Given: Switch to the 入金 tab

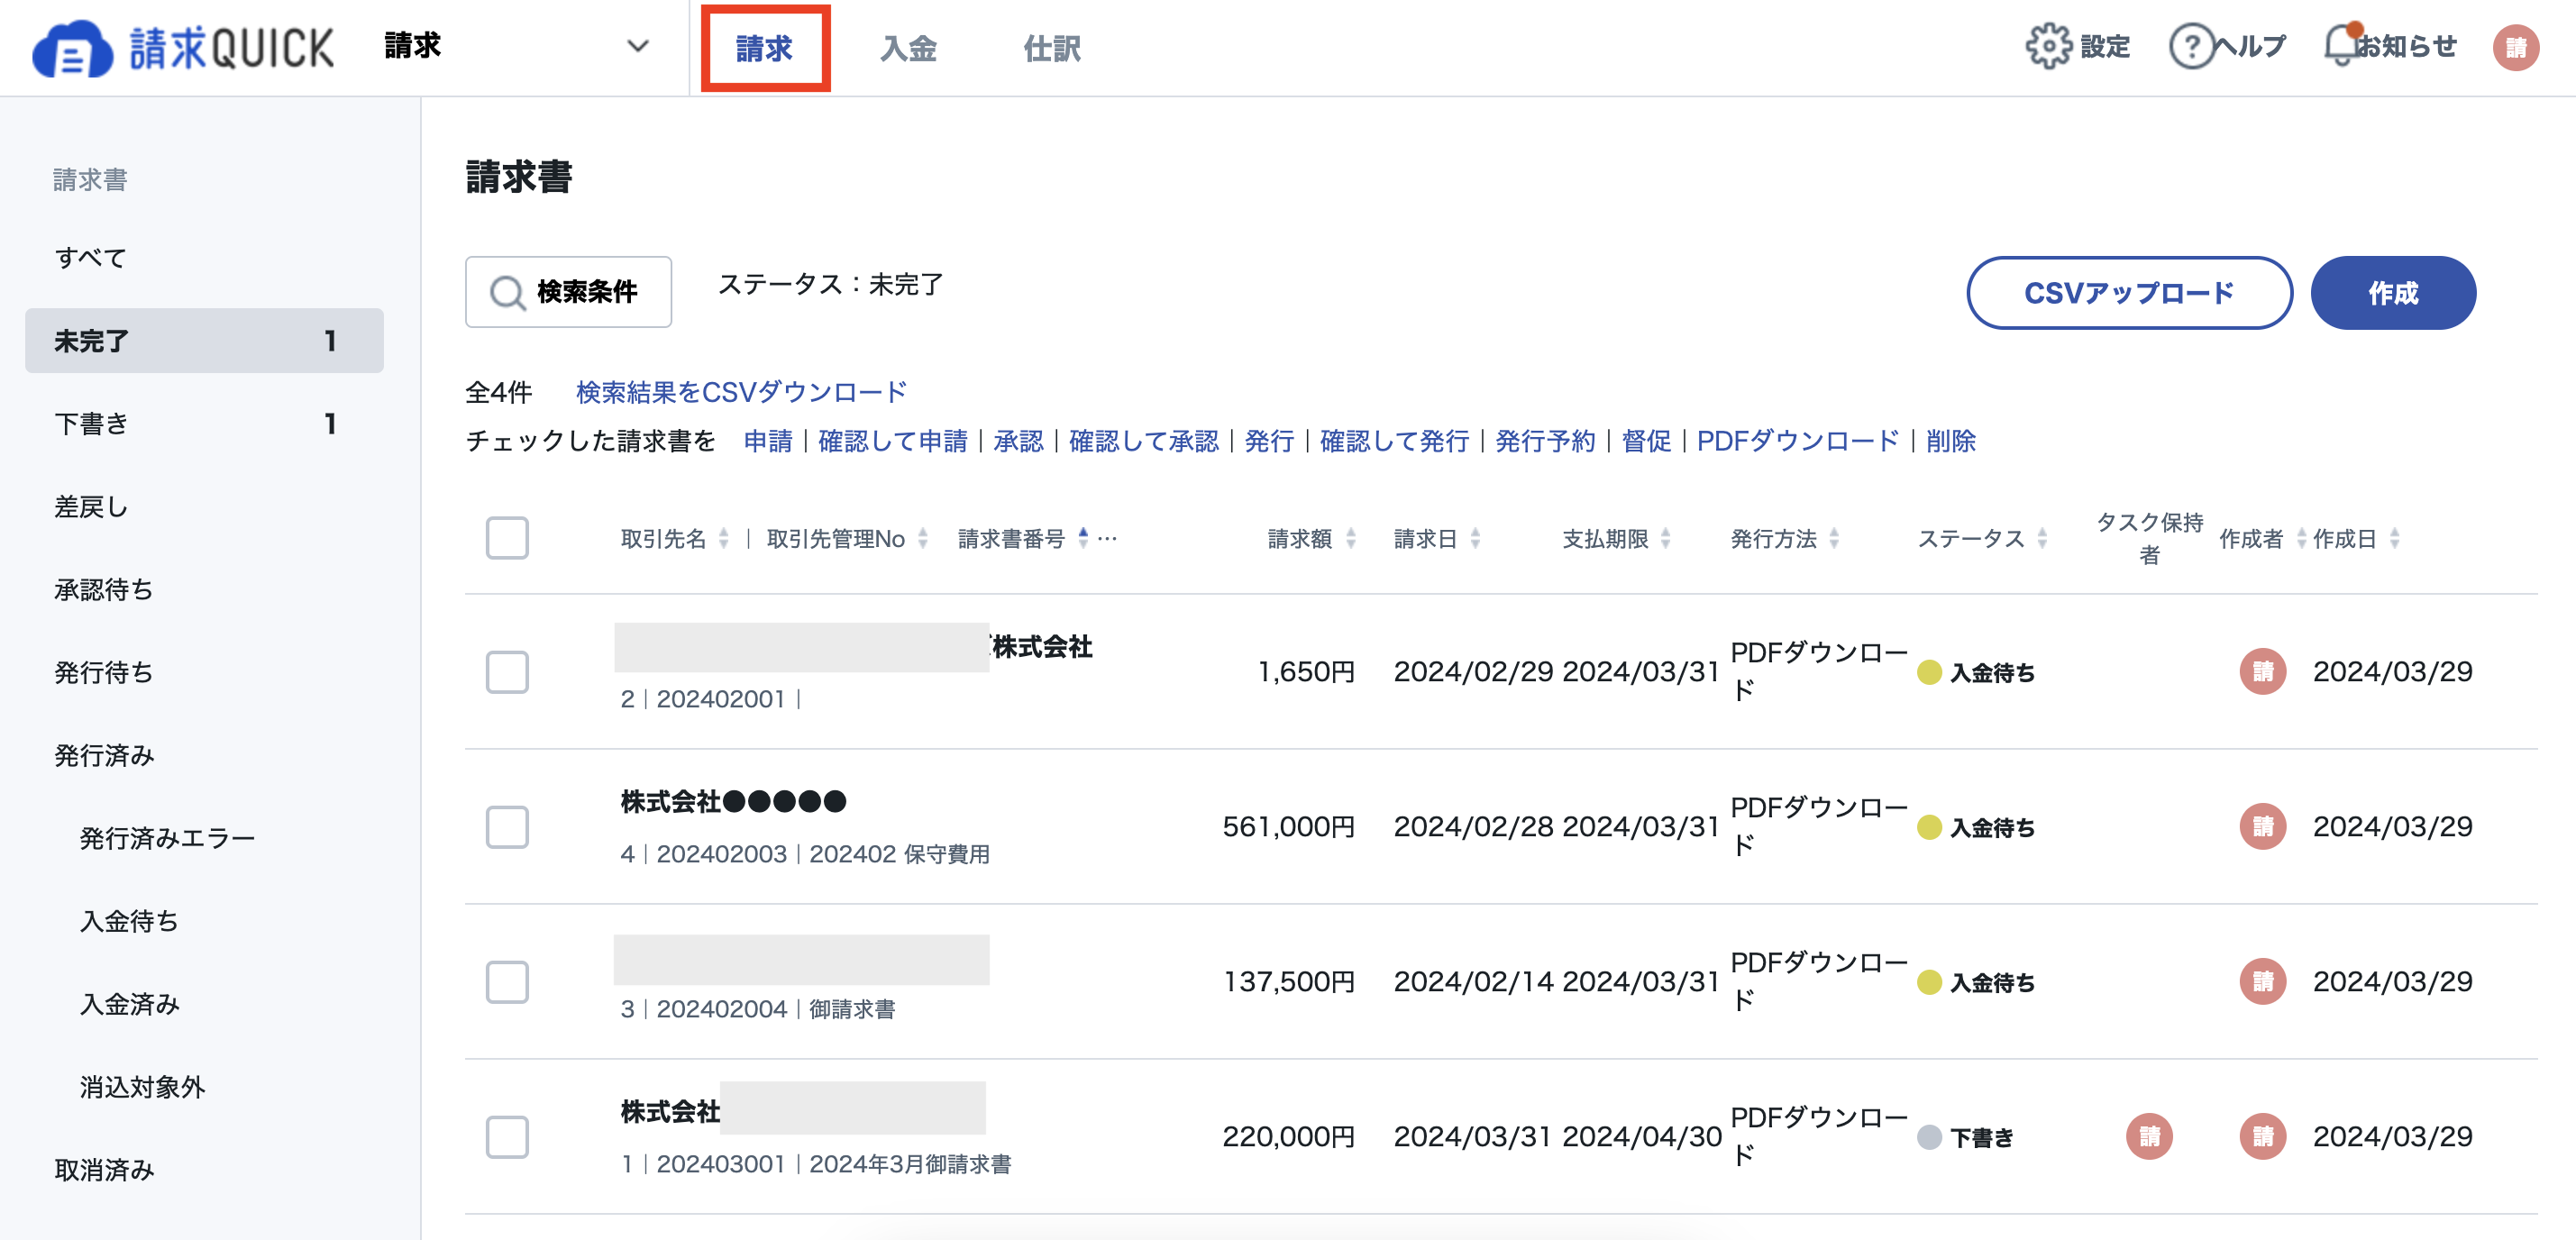Looking at the screenshot, I should point(908,48).
